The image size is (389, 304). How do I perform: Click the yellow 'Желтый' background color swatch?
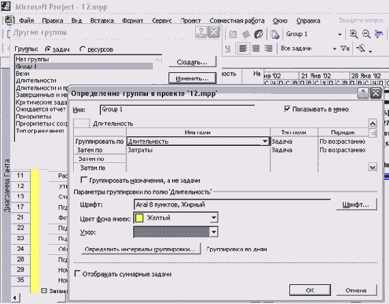click(x=139, y=218)
